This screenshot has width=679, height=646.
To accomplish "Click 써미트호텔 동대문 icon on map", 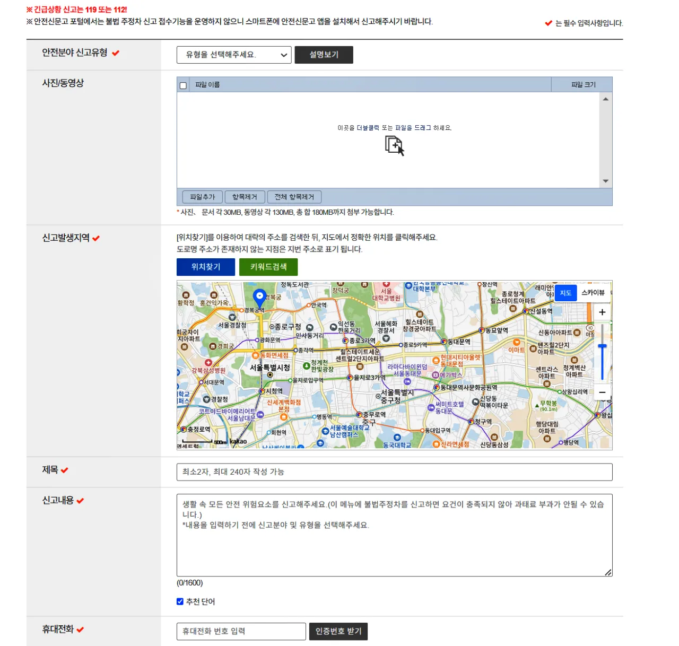I will tap(430, 407).
